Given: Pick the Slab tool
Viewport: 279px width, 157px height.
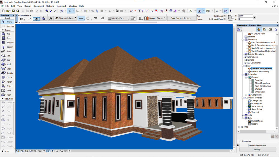Looking at the screenshot, I should coord(7,56).
